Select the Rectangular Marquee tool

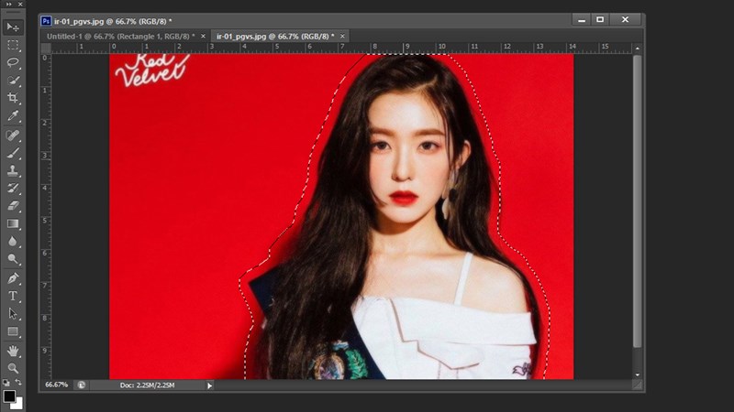pyautogui.click(x=13, y=45)
